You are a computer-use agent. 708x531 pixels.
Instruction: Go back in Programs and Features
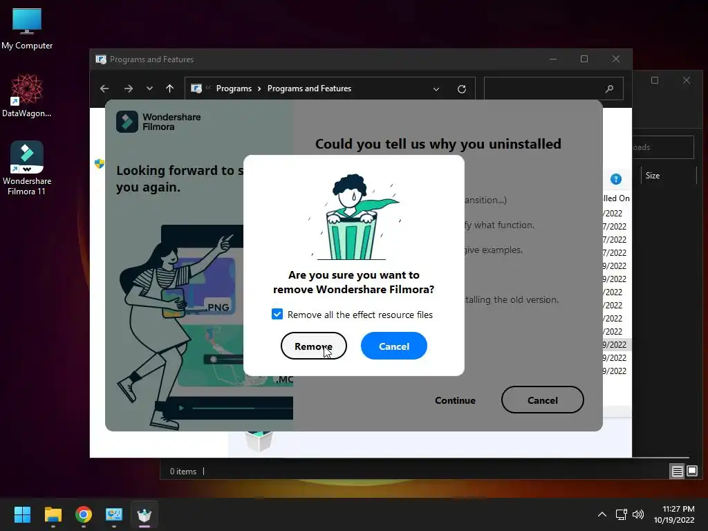tap(104, 88)
